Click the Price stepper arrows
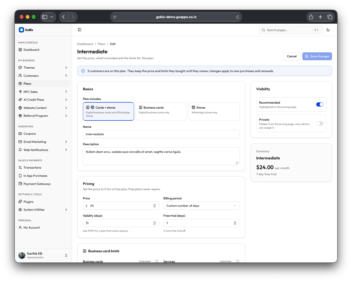Viewport: 352px width, 282px height. tap(155, 206)
